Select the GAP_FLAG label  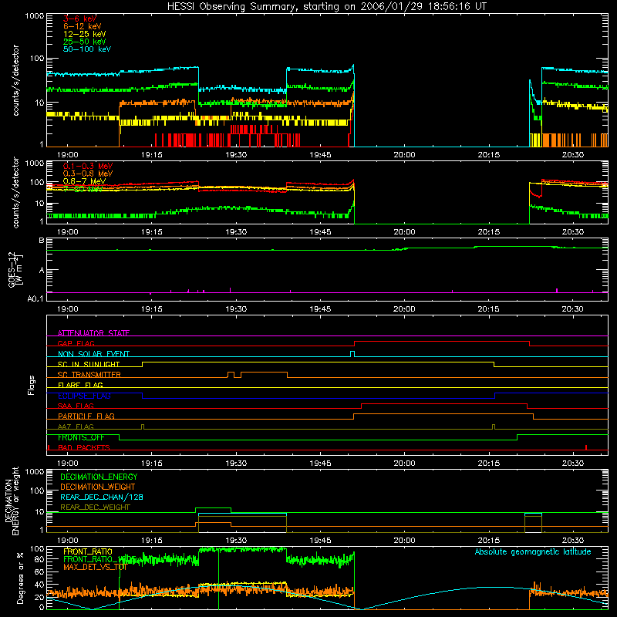[76, 343]
